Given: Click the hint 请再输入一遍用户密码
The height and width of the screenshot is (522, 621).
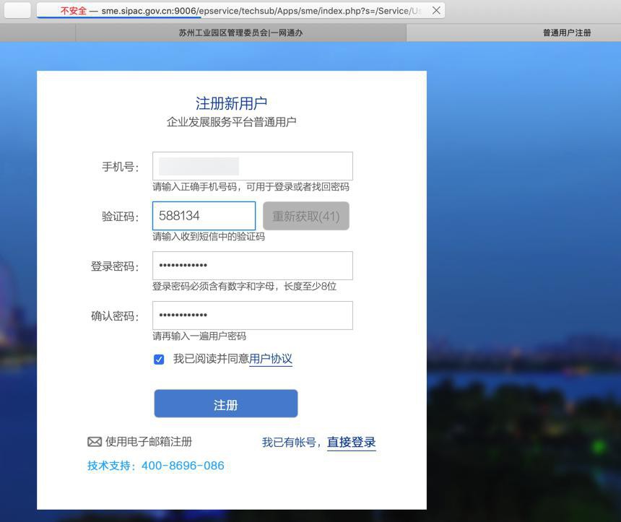Looking at the screenshot, I should 199,336.
